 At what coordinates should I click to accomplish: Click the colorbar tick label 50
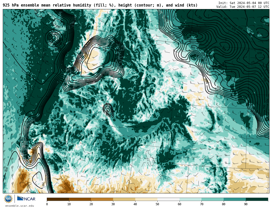[x=157, y=204]
